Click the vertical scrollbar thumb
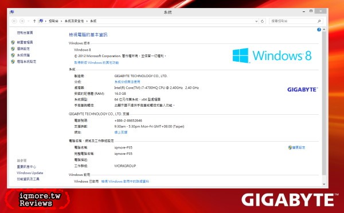This screenshot has width=344, height=213. click(324, 103)
